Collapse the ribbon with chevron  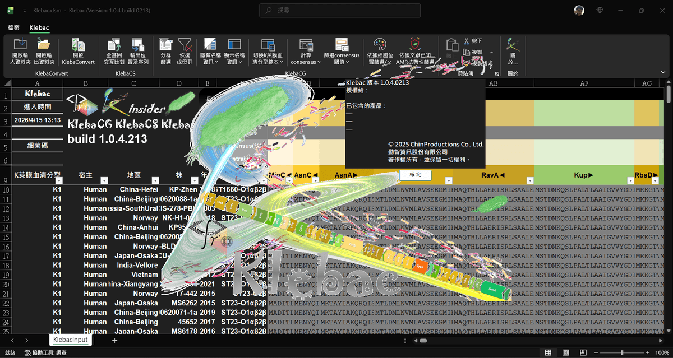point(664,72)
